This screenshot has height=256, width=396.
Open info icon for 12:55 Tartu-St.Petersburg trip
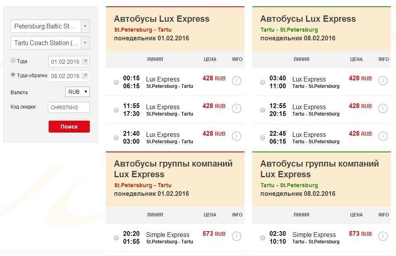pyautogui.click(x=383, y=108)
